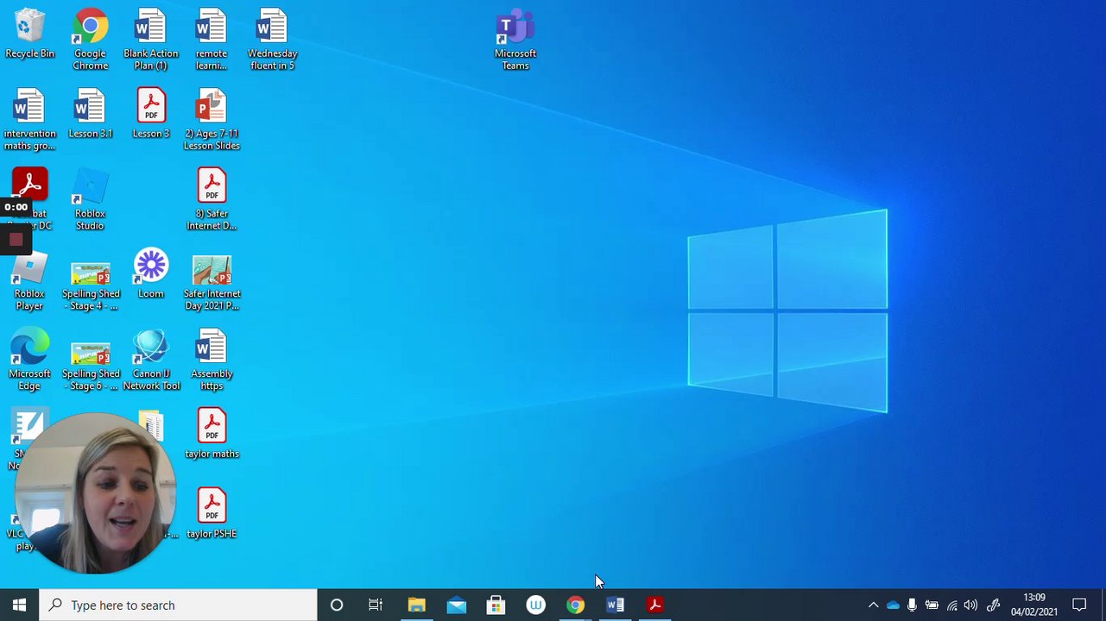
Task: Select the taylor PSHE PDF file
Action: click(212, 515)
